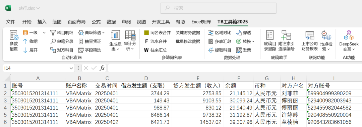
Task: Switch to the 开始 tab
Action: [x=27, y=22]
